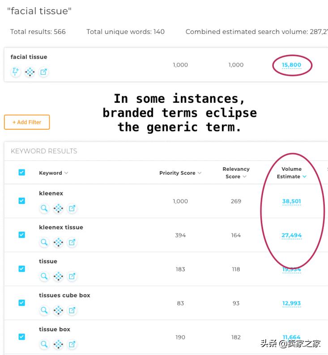
Task: Open the Priority Score sort dropdown
Action: click(200, 173)
